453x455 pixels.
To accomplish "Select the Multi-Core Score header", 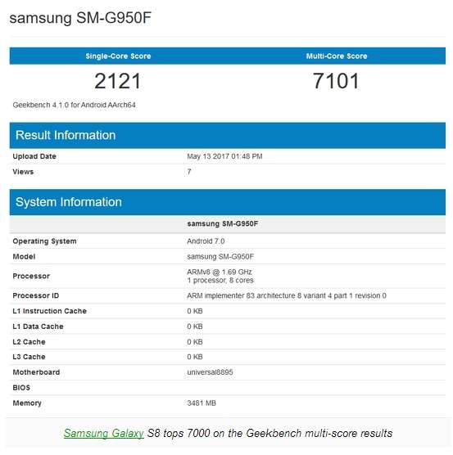I will point(337,56).
